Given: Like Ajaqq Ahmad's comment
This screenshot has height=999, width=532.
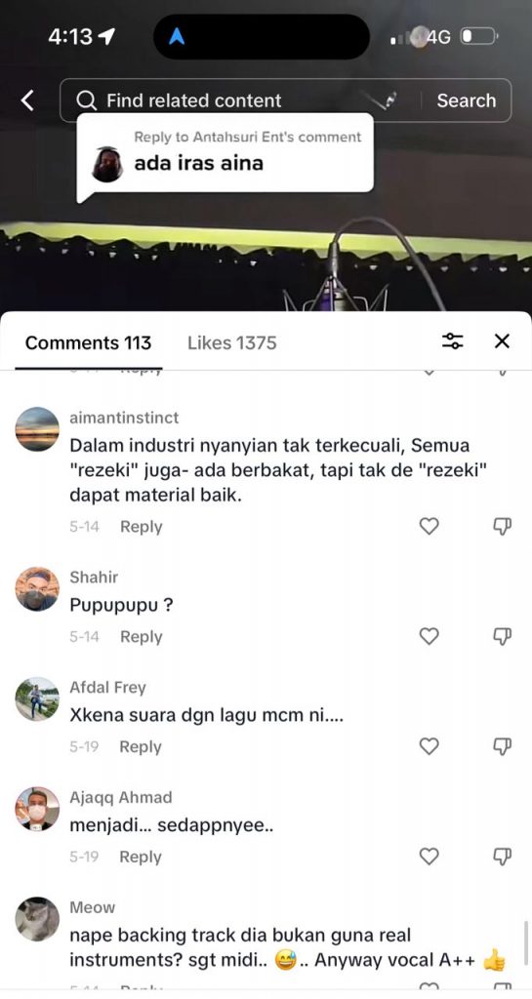Looking at the screenshot, I should point(430,857).
